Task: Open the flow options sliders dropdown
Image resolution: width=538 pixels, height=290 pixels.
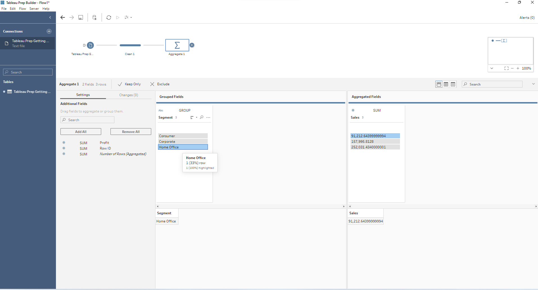Action: pyautogui.click(x=128, y=17)
